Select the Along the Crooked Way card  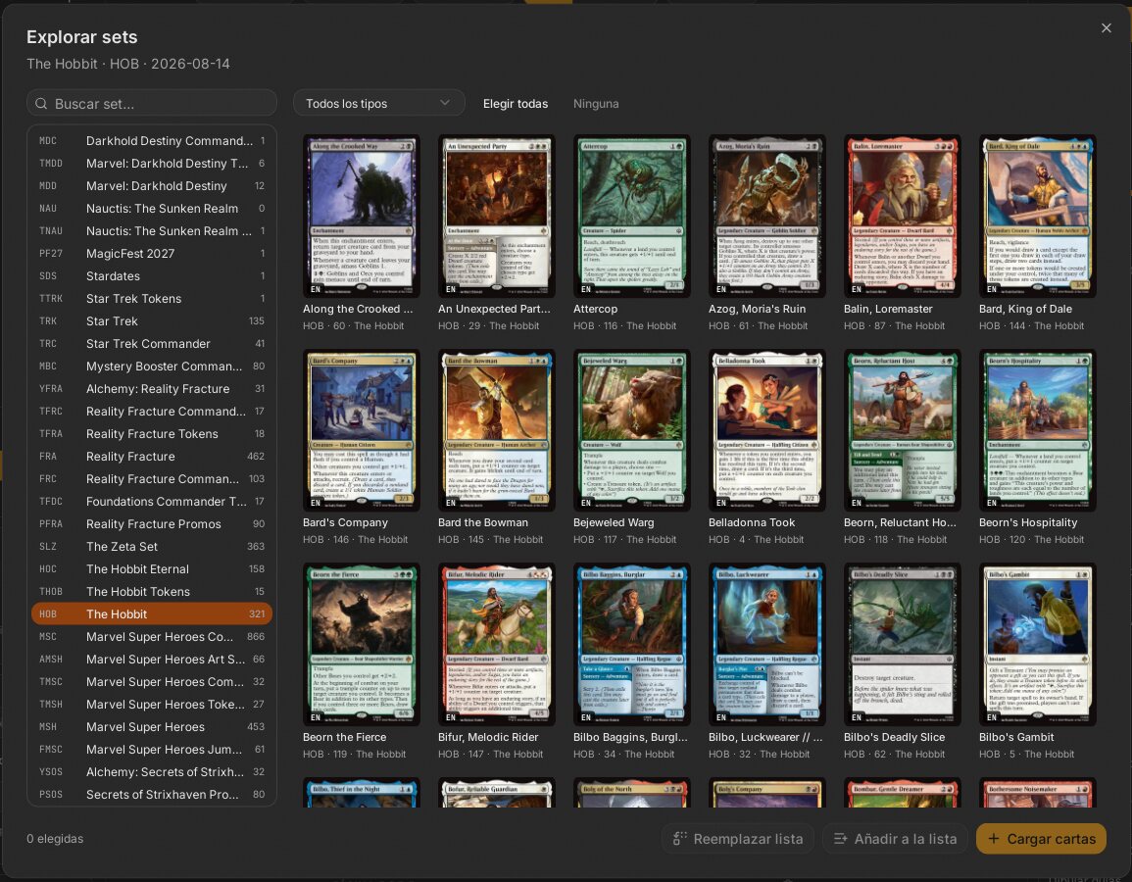tap(361, 216)
